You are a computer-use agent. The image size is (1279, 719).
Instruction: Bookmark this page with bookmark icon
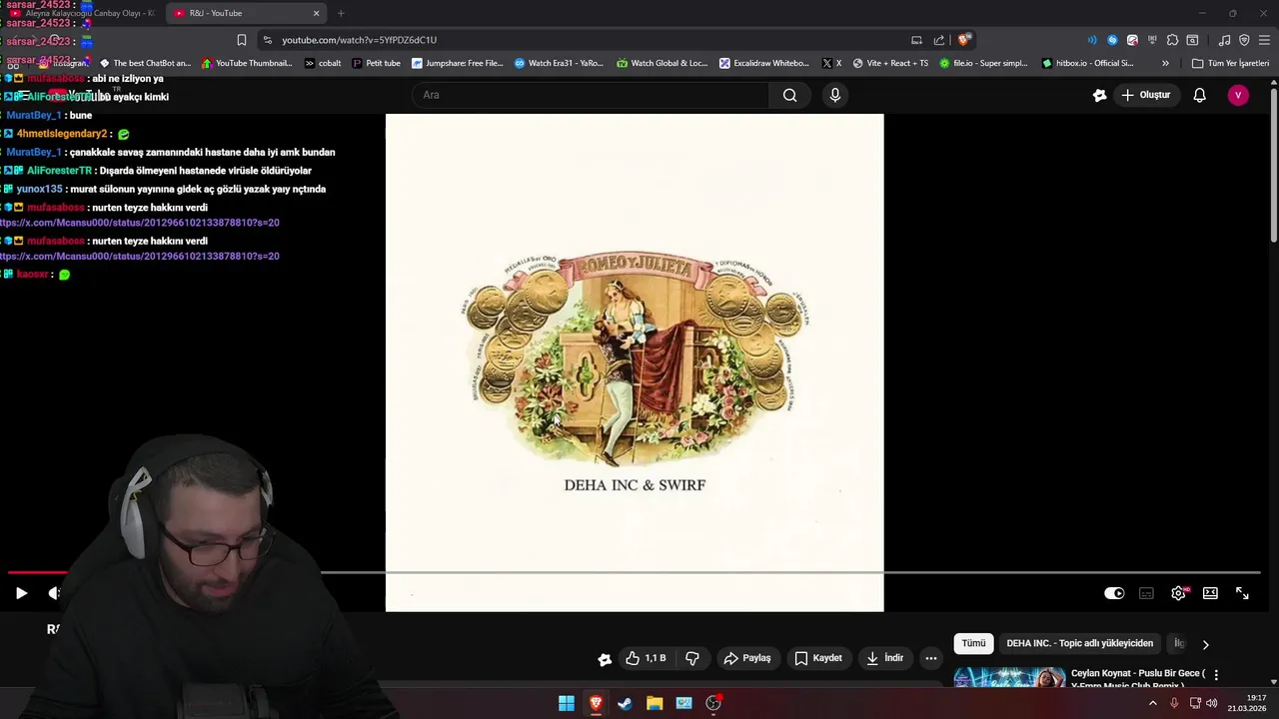click(x=241, y=40)
